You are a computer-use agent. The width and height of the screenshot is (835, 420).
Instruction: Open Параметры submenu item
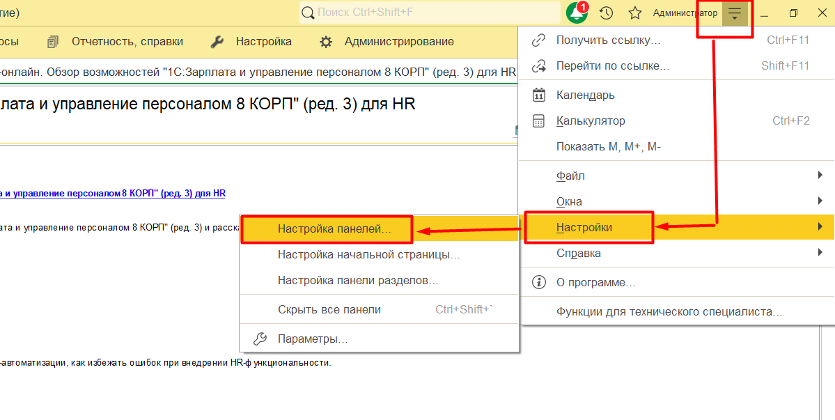pyautogui.click(x=379, y=339)
